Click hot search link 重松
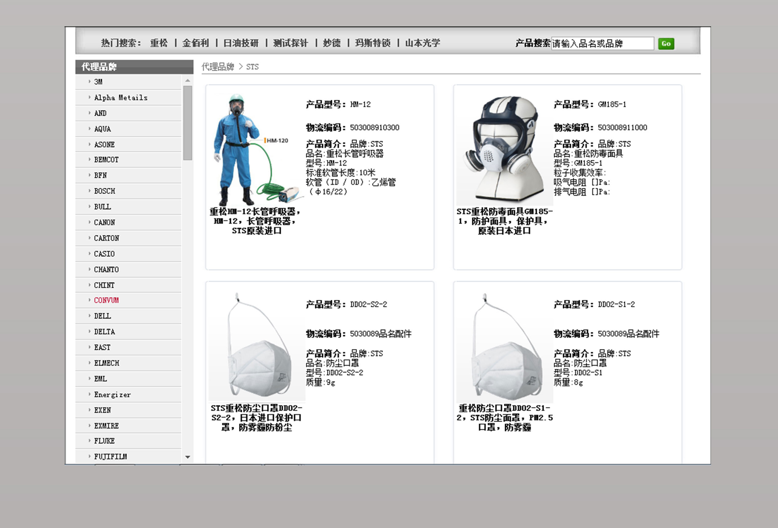Viewport: 778px width, 528px height. pos(159,43)
